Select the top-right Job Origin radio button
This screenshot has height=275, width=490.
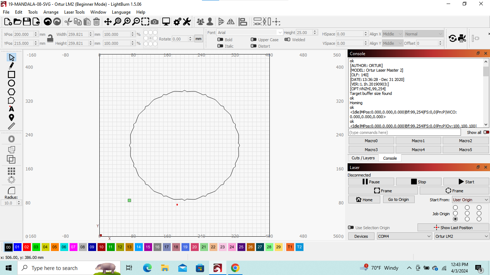(479, 208)
